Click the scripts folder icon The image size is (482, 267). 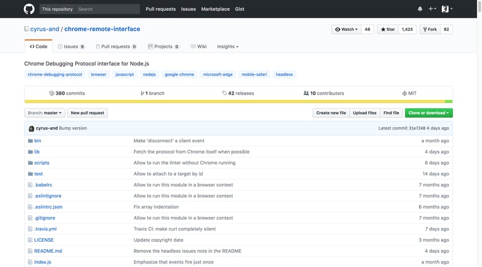click(30, 163)
